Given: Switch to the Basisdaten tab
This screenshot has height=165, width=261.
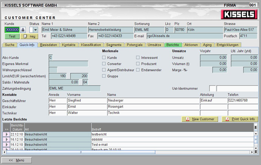Looking at the screenshot, I should click(x=48, y=45).
